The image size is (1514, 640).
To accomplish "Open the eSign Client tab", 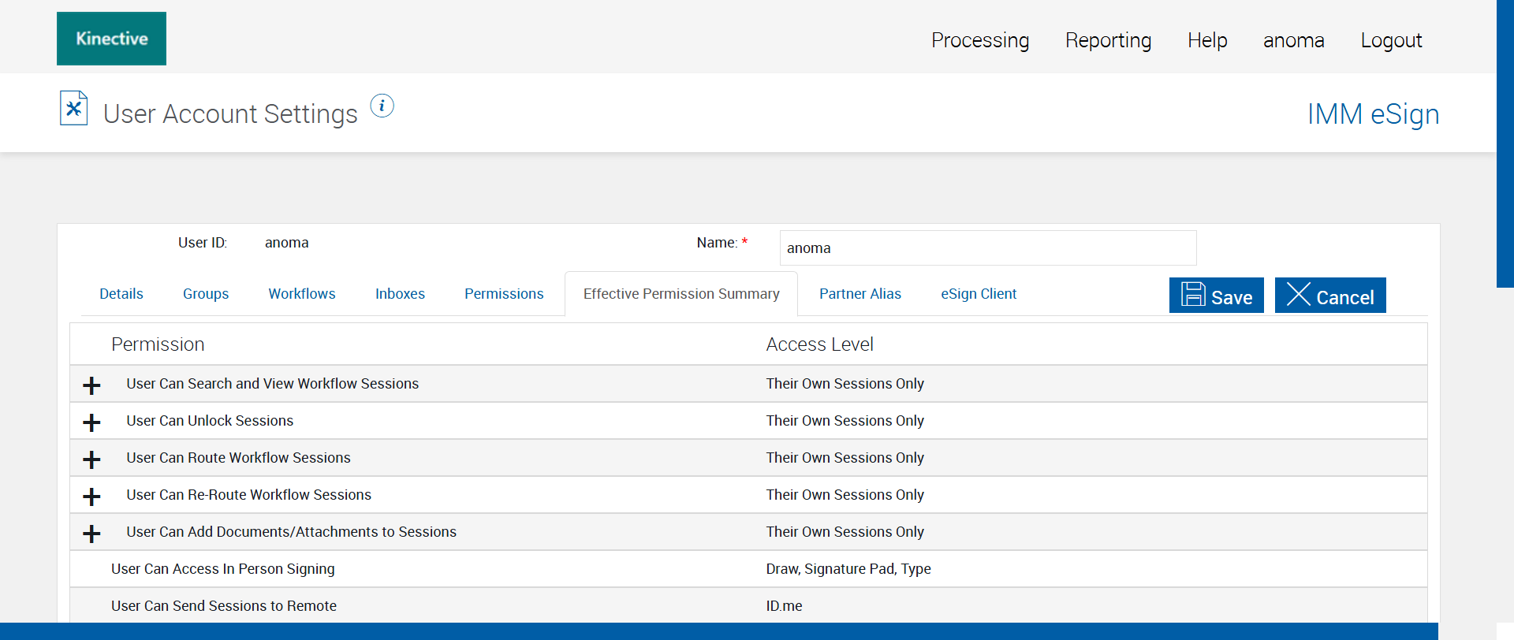I will click(979, 294).
